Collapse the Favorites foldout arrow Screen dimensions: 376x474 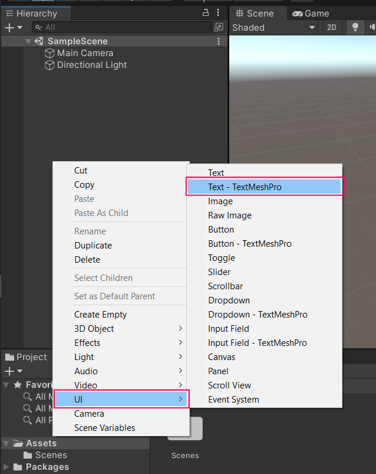(x=6, y=385)
